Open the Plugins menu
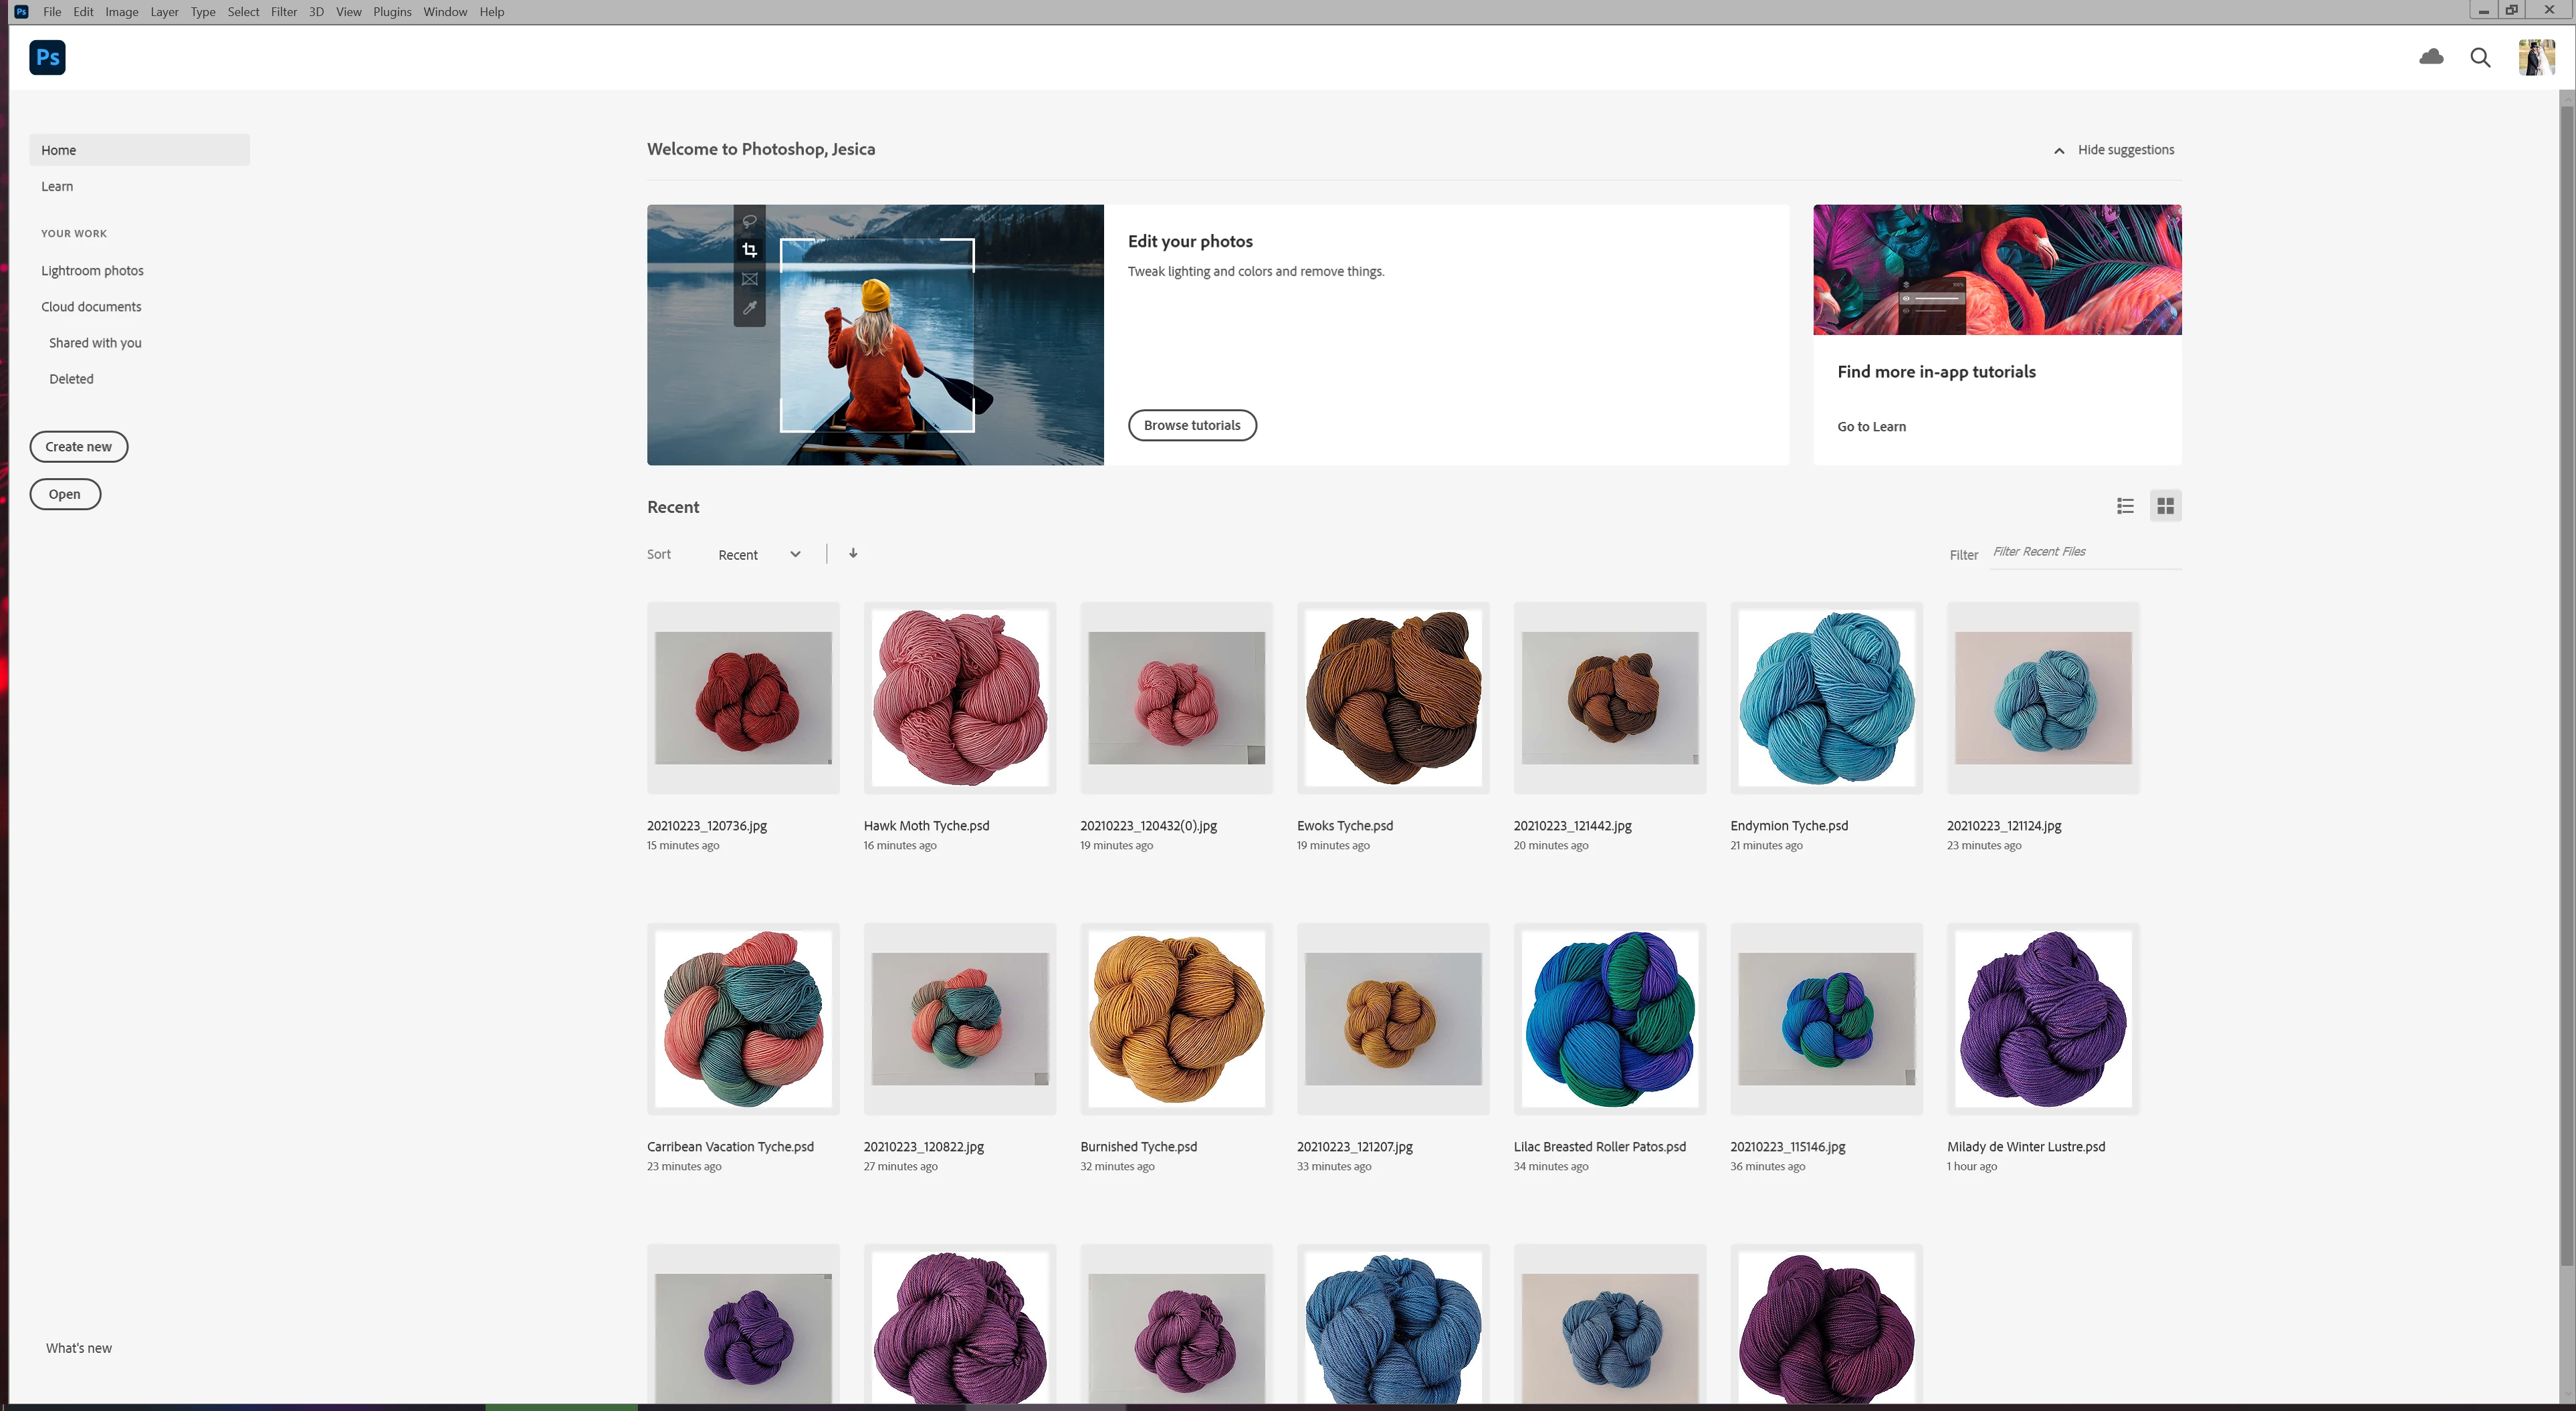Viewport: 2576px width, 1411px height. 392,12
